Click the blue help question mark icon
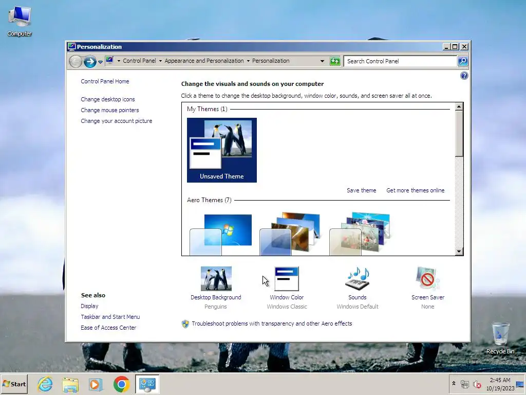The width and height of the screenshot is (526, 395). 464,76
